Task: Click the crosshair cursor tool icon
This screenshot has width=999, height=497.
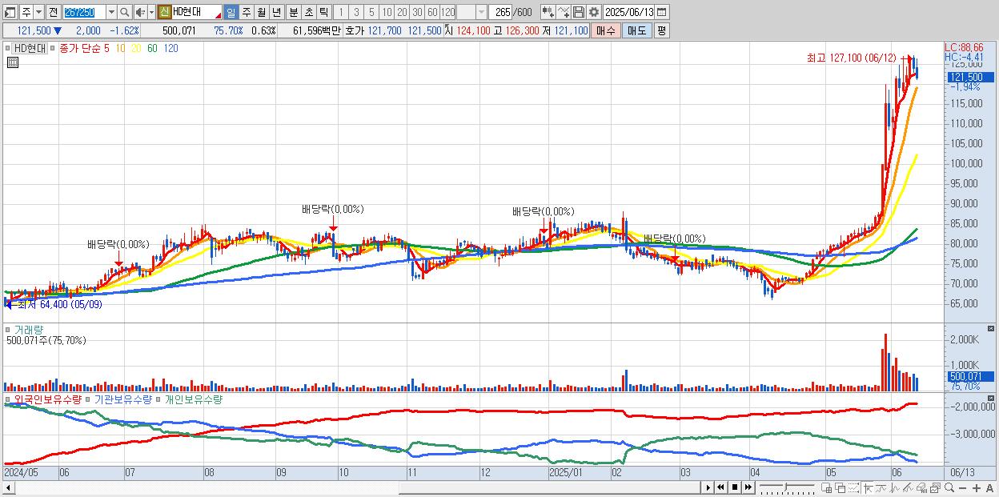Action: tap(868, 487)
